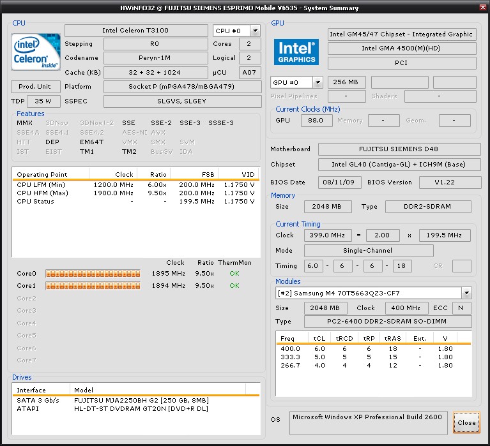Click the Socket P platform field
The image size is (490, 446).
point(183,86)
